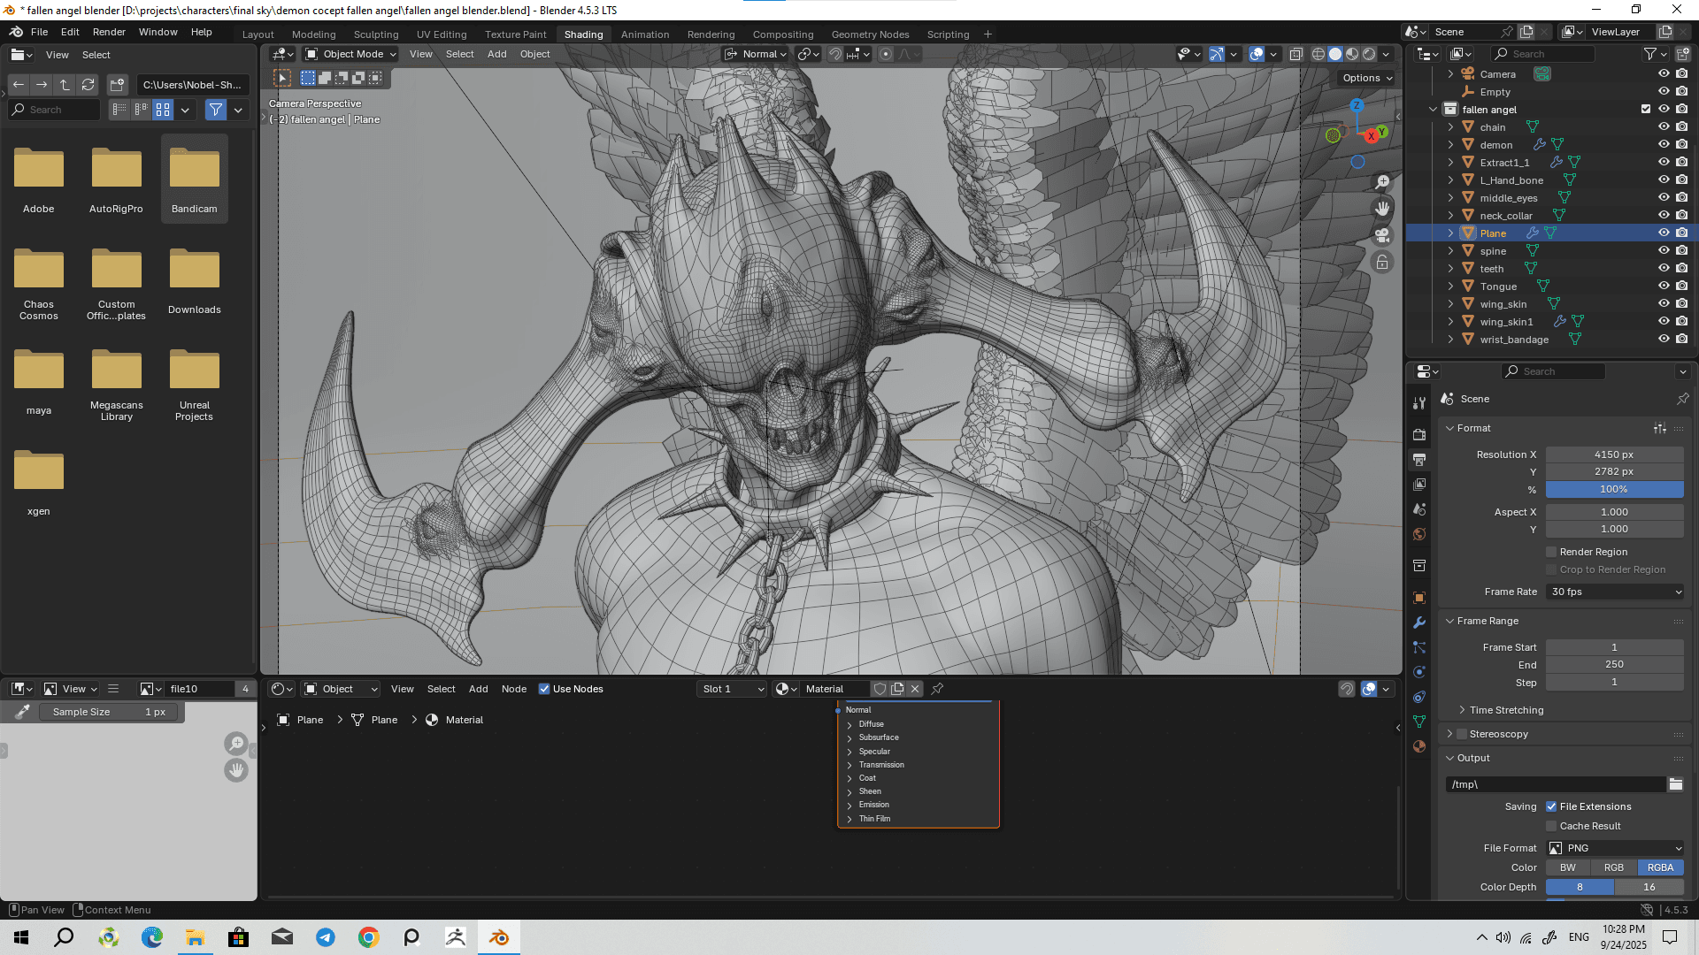Open the Render properties tab
This screenshot has height=955, width=1699.
click(1419, 435)
